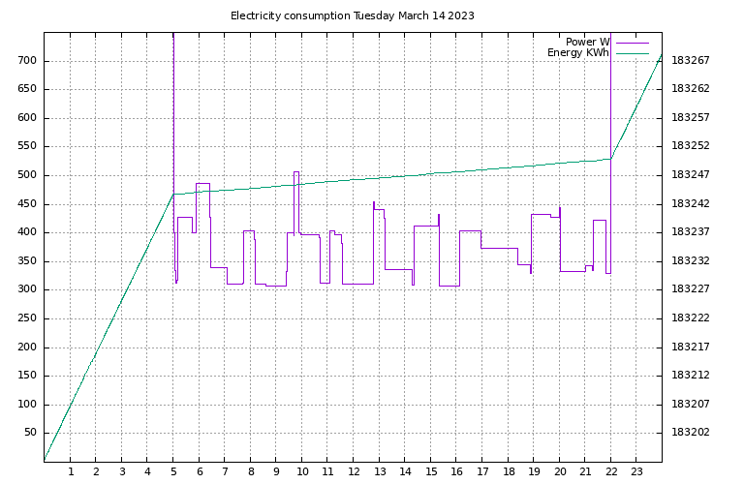This screenshot has width=744, height=484.
Task: Click the purple Power W legend line sample
Action: [x=633, y=43]
